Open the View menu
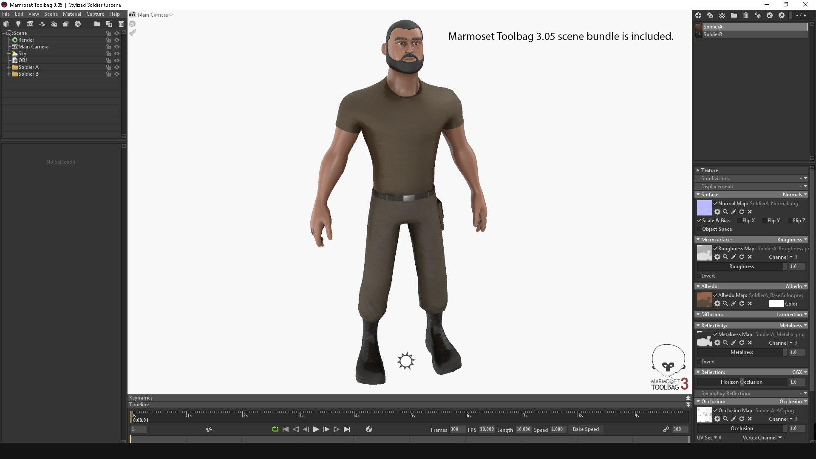This screenshot has width=816, height=459. pyautogui.click(x=34, y=14)
